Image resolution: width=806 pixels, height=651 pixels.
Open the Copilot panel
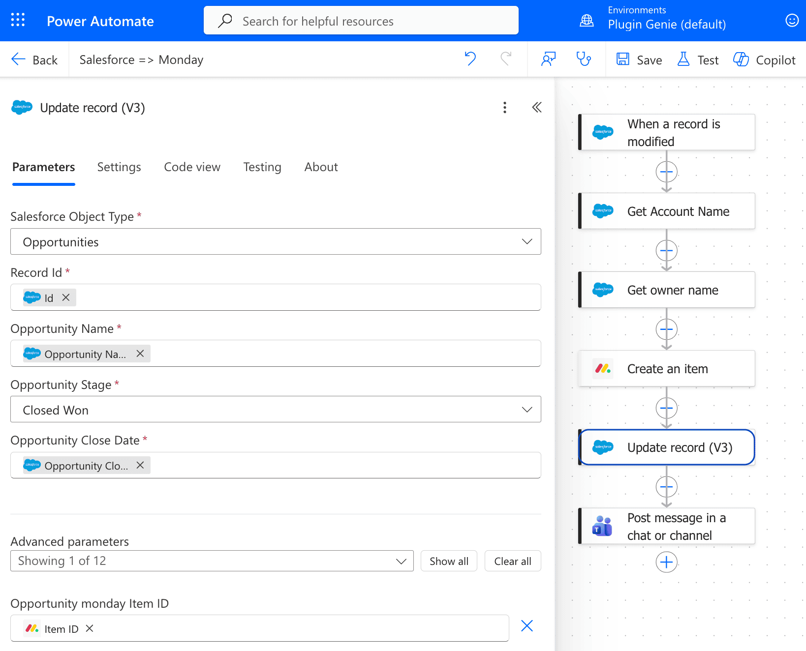(764, 59)
